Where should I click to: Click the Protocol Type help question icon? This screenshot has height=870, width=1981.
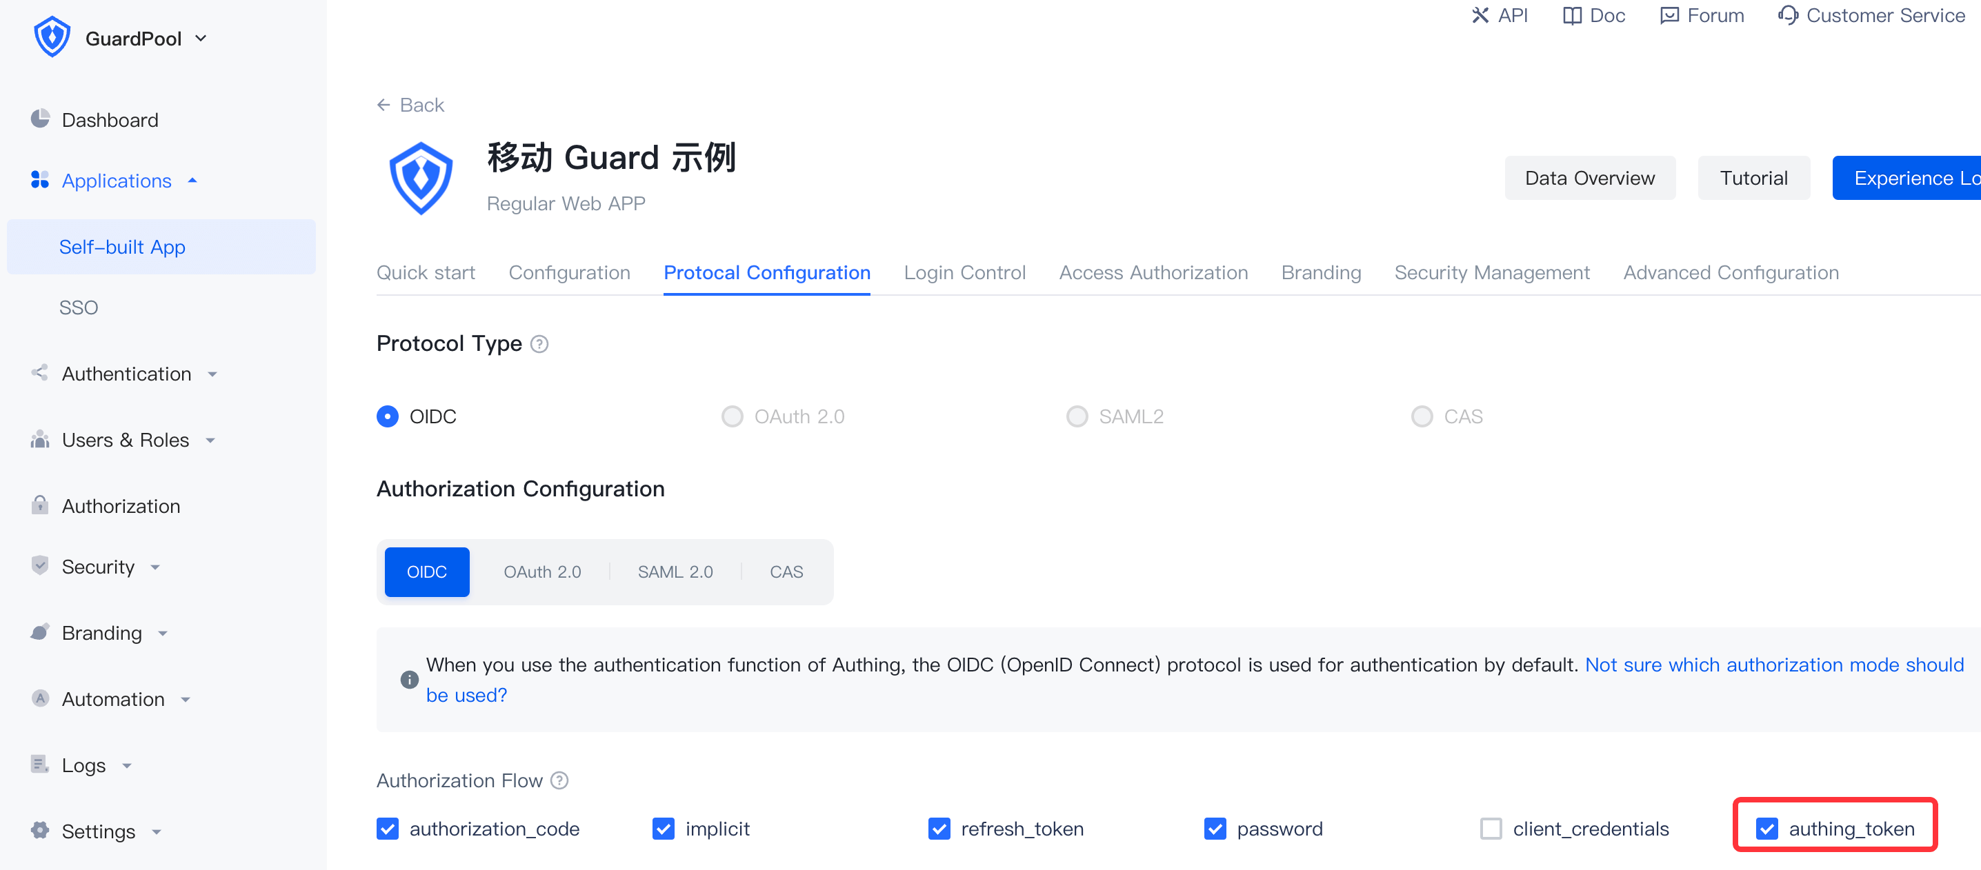click(540, 343)
